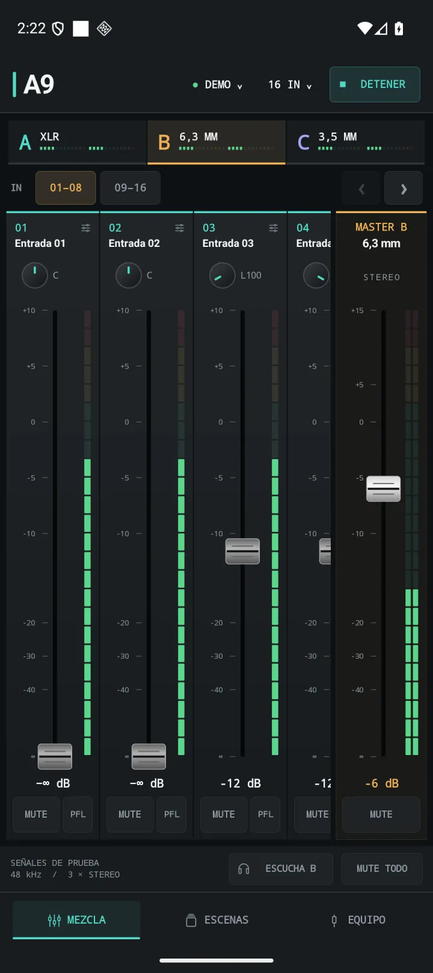
Task: Click the headphones icon in Escucha B
Action: point(244,868)
